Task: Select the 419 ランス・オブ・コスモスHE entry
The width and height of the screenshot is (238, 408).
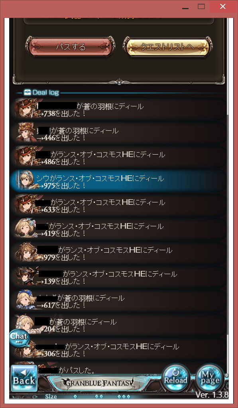Action: click(118, 229)
